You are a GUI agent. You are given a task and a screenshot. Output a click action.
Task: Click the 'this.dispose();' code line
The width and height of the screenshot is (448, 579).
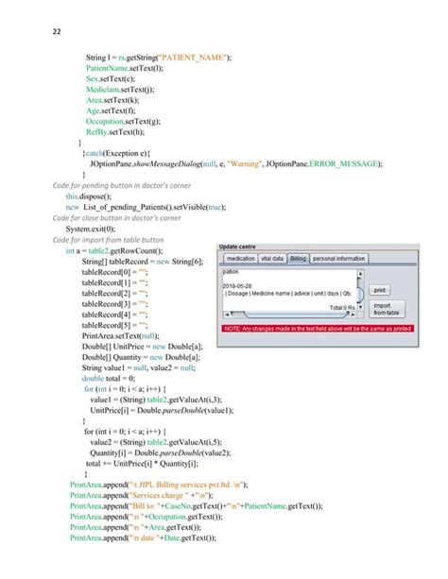tap(88, 196)
